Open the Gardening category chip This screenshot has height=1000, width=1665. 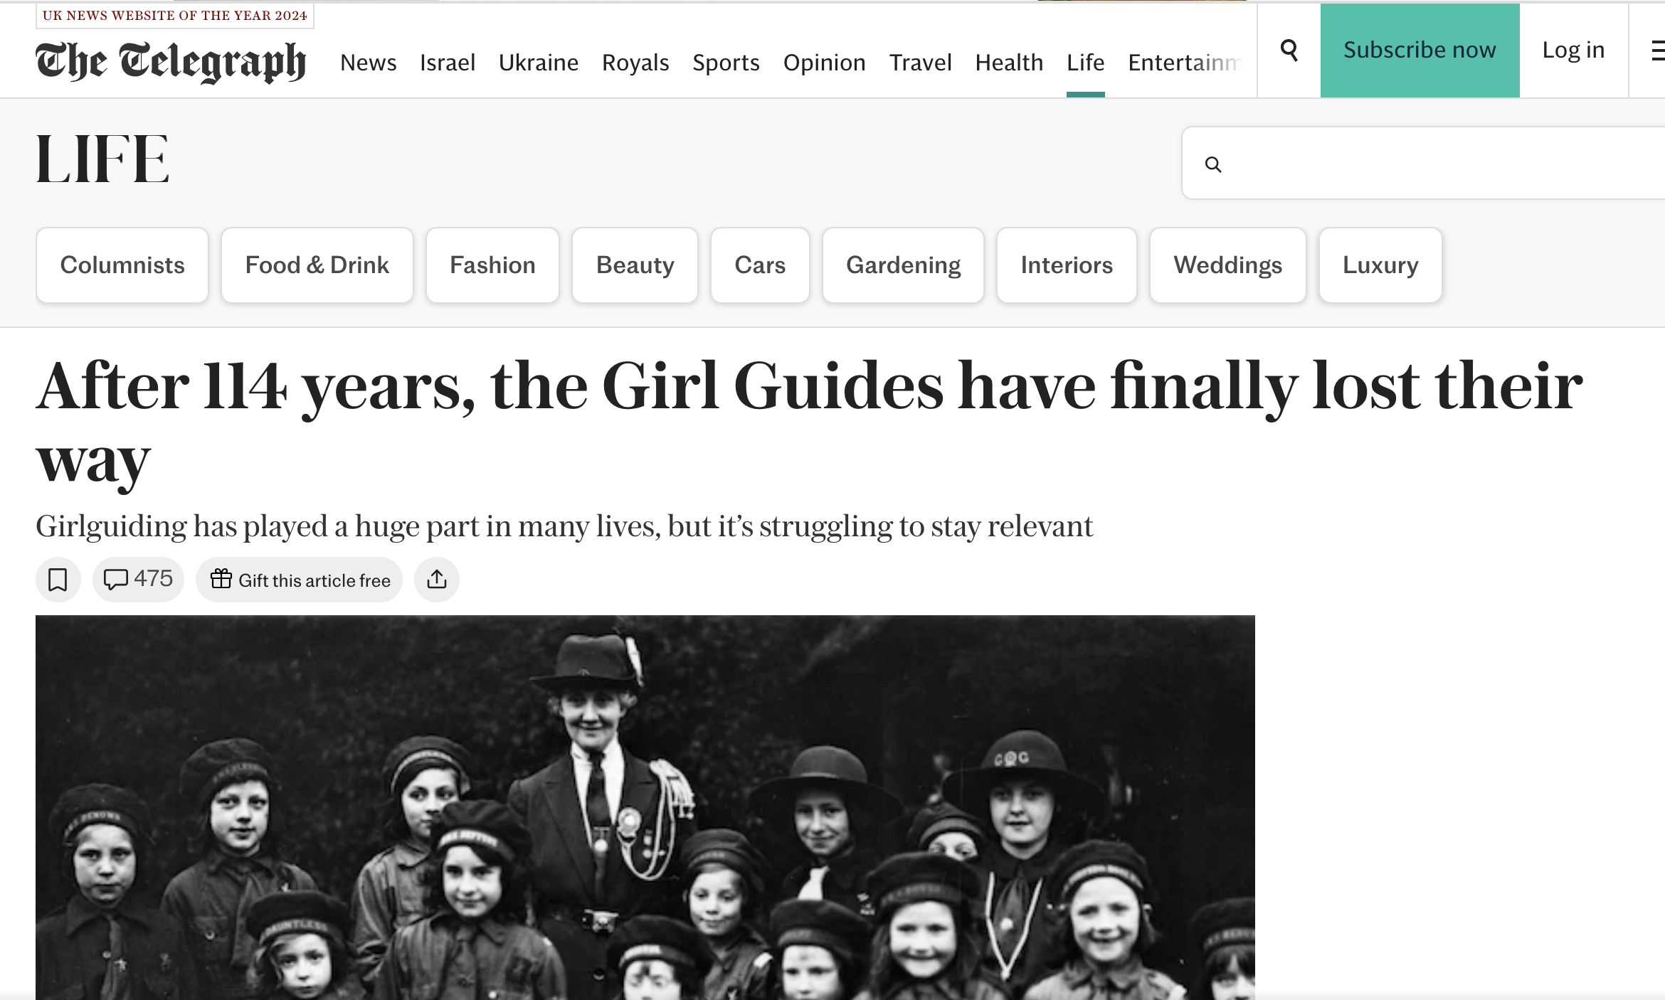[903, 265]
